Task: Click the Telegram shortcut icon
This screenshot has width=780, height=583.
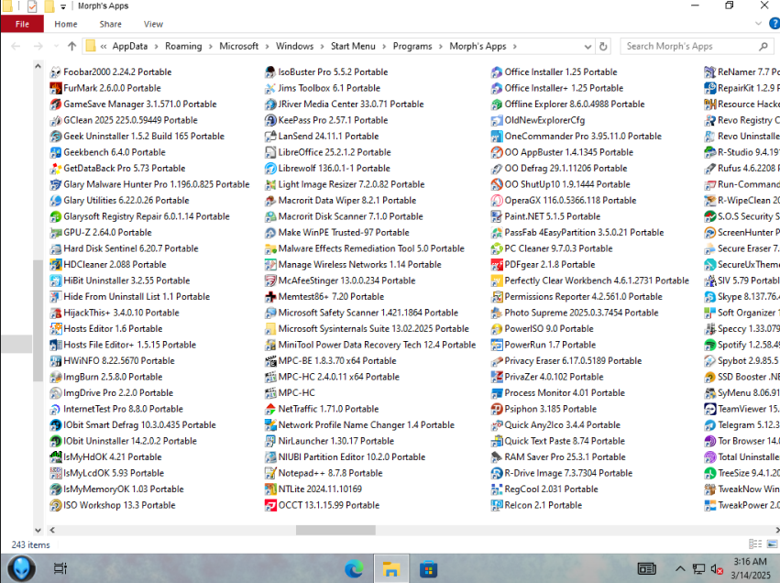Action: click(x=709, y=424)
